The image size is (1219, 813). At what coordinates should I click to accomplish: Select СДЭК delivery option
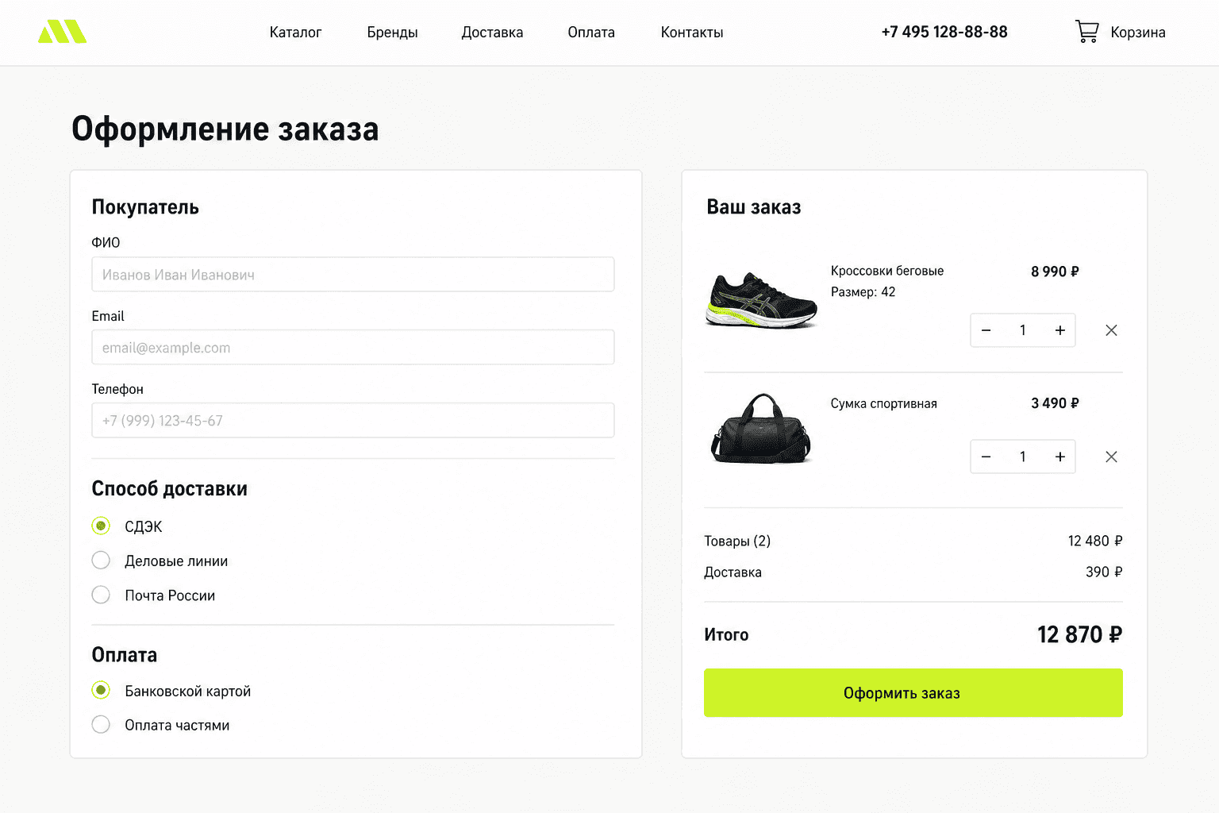(101, 526)
